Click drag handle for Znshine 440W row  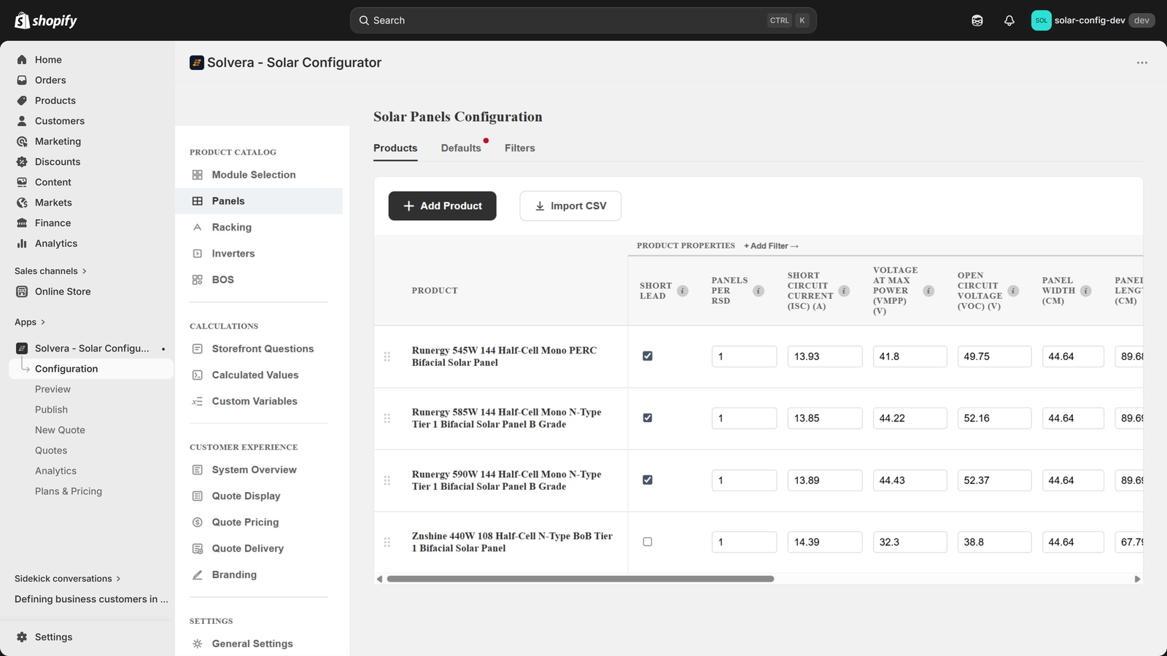pos(387,542)
